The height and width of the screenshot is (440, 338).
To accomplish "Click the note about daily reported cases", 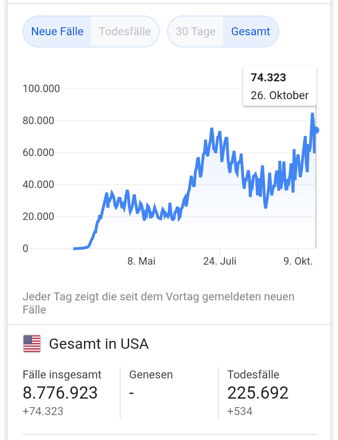I will click(158, 303).
